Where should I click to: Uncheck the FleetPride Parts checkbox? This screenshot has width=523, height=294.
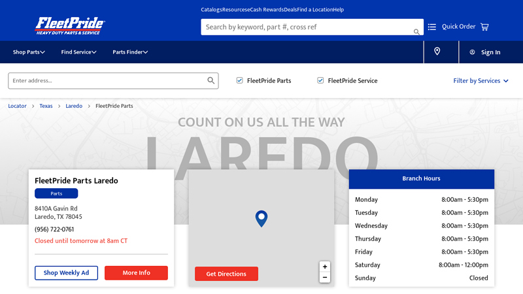240,80
